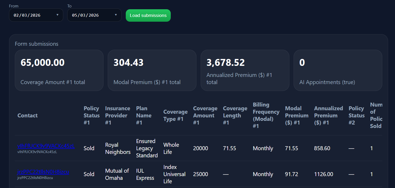
Task: Click the Contact column header
Action: tap(28, 116)
